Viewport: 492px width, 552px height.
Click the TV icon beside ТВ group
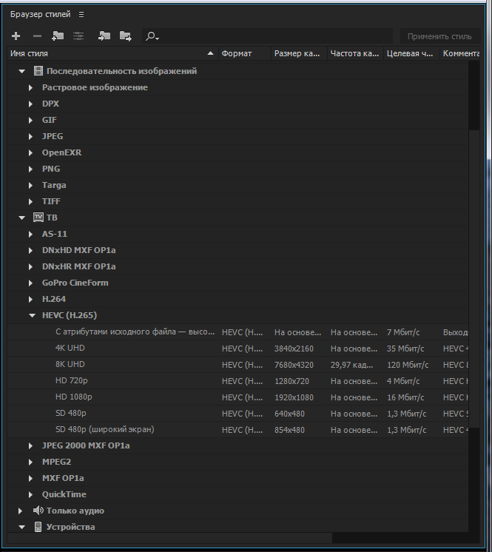[38, 218]
